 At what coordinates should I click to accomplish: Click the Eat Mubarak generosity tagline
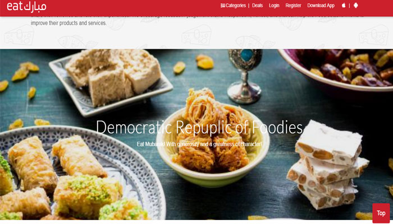click(x=199, y=144)
